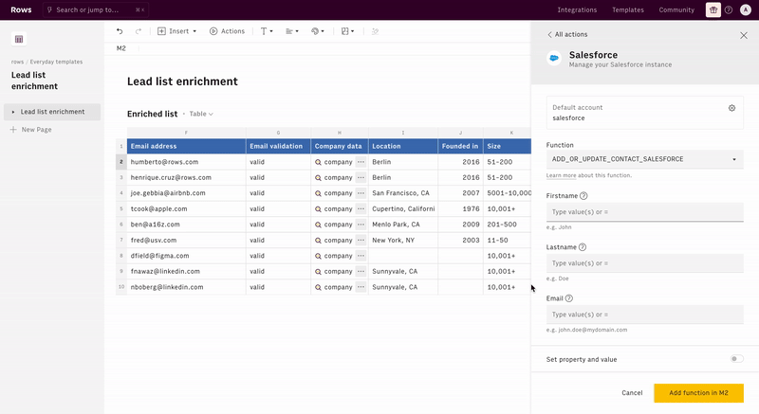Image resolution: width=759 pixels, height=414 pixels.
Task: Go back to All actions
Action: (x=567, y=34)
